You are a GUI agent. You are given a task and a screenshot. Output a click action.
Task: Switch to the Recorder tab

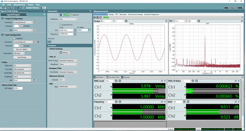coord(123,14)
